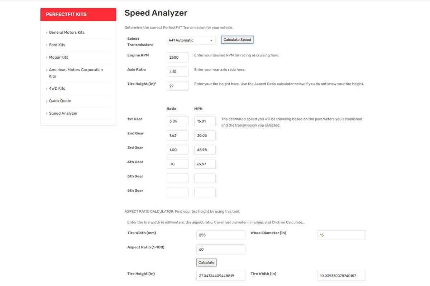Open Quick Quote from sidebar
430x286 pixels.
coord(60,101)
